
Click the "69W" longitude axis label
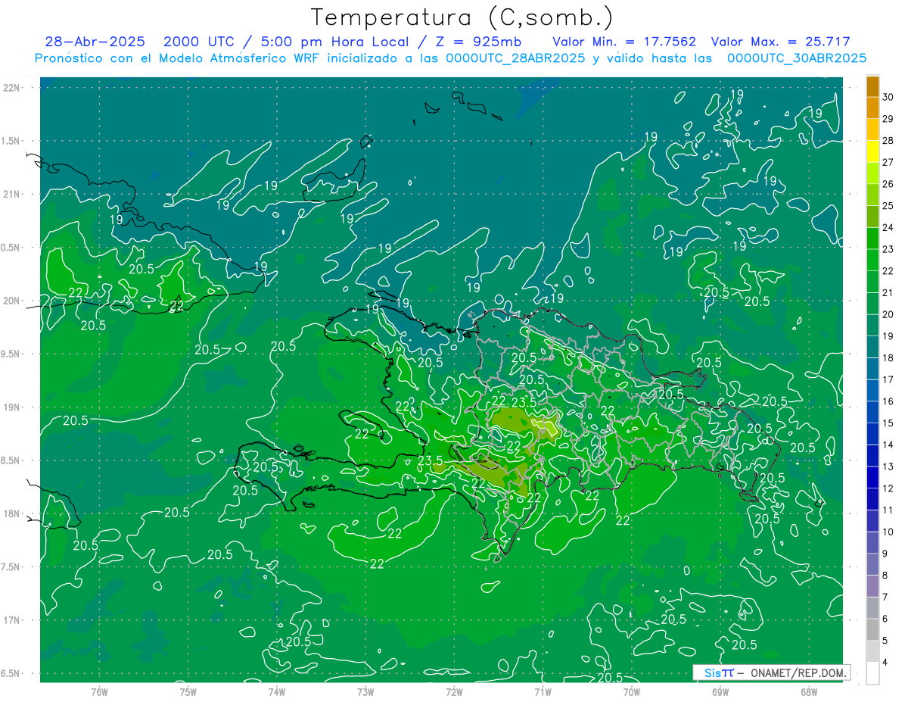[x=720, y=692]
